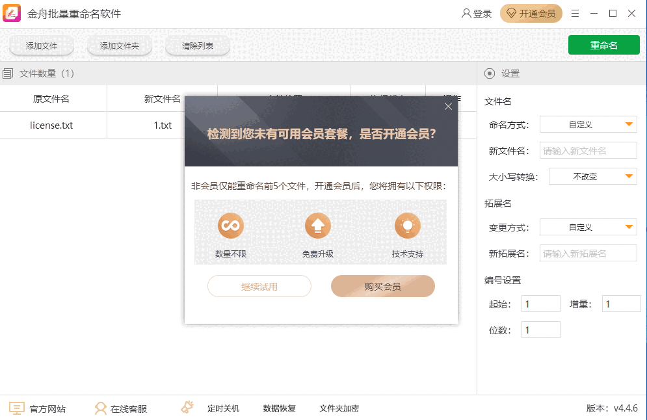Click the 新文件名 input field
Image resolution: width=647 pixels, height=420 pixels.
pyautogui.click(x=588, y=151)
